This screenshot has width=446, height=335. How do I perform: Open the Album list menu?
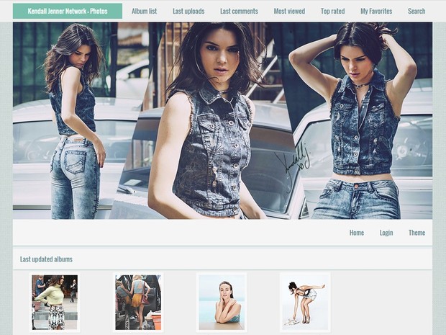pyautogui.click(x=144, y=11)
